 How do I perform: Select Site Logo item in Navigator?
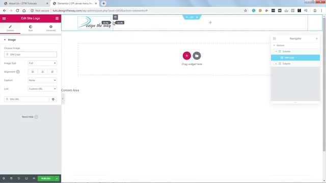click(x=295, y=57)
